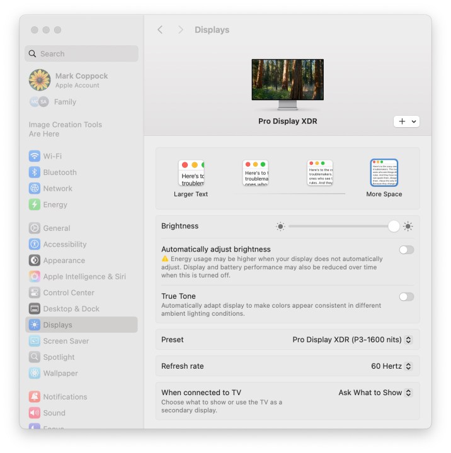Open Screen Saver settings
This screenshot has height=453, width=451.
pyautogui.click(x=81, y=341)
